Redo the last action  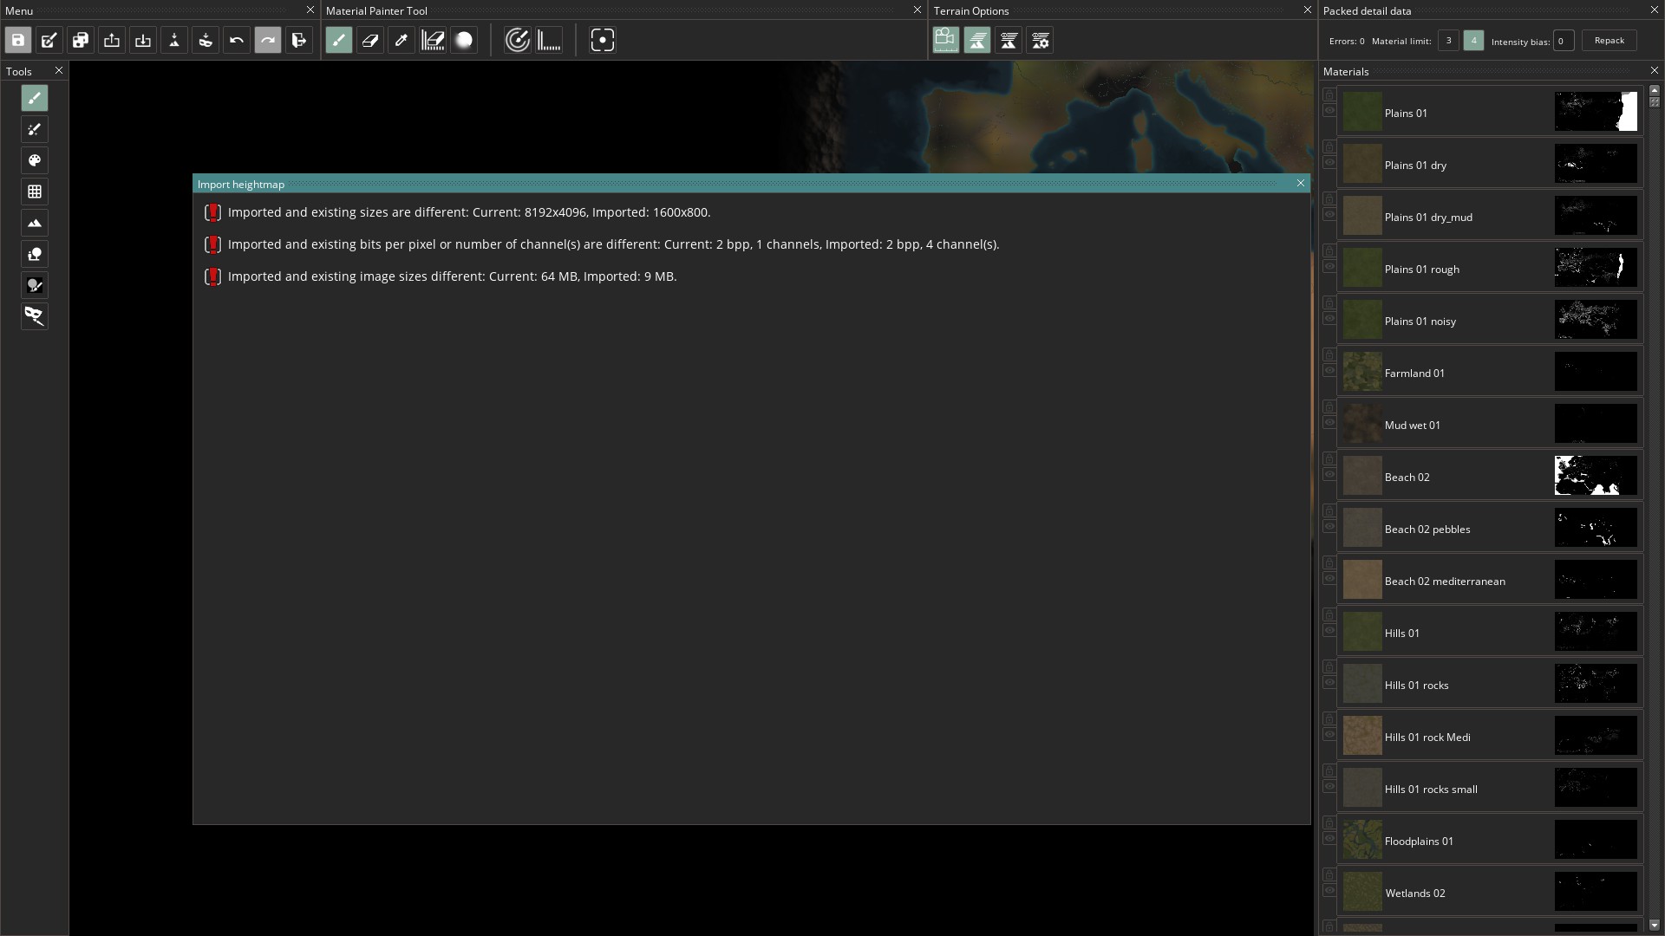(x=268, y=40)
